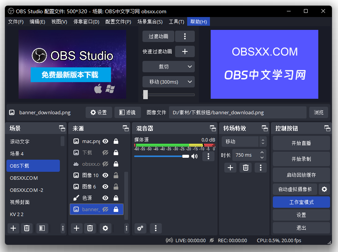The image size is (338, 252).
Task: Mute the 媒体源 speaker icon
Action: pyautogui.click(x=194, y=156)
